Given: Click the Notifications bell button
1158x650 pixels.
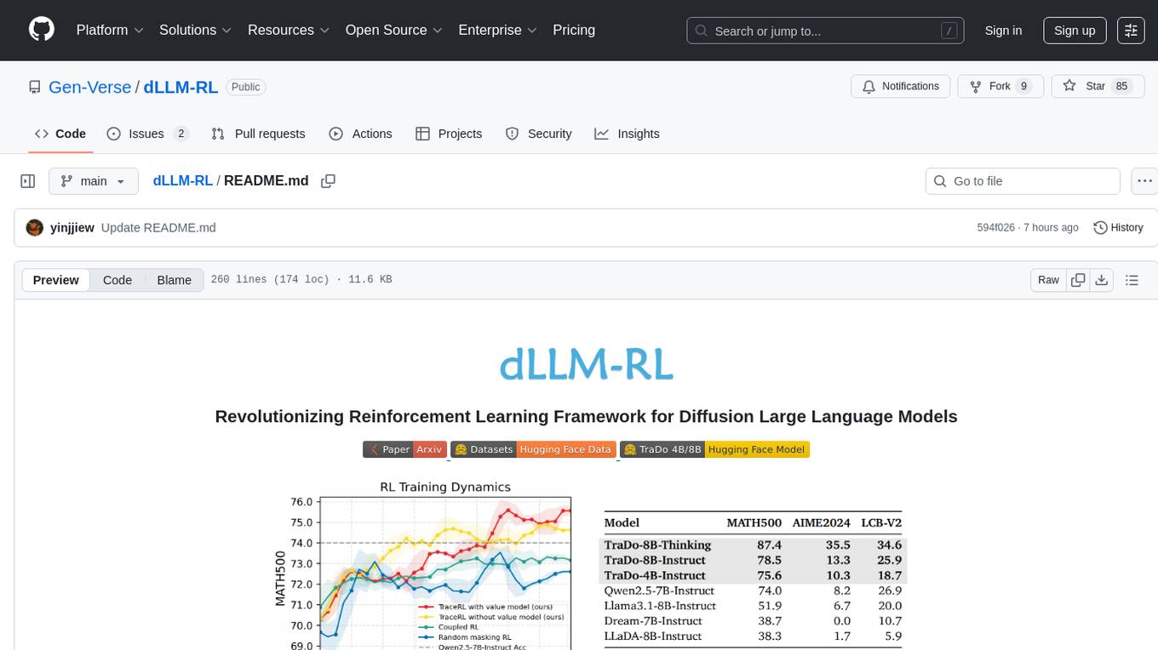Looking at the screenshot, I should click(x=901, y=86).
